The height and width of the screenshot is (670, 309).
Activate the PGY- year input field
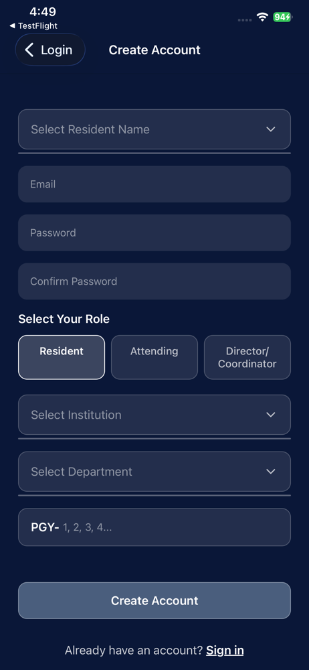154,527
